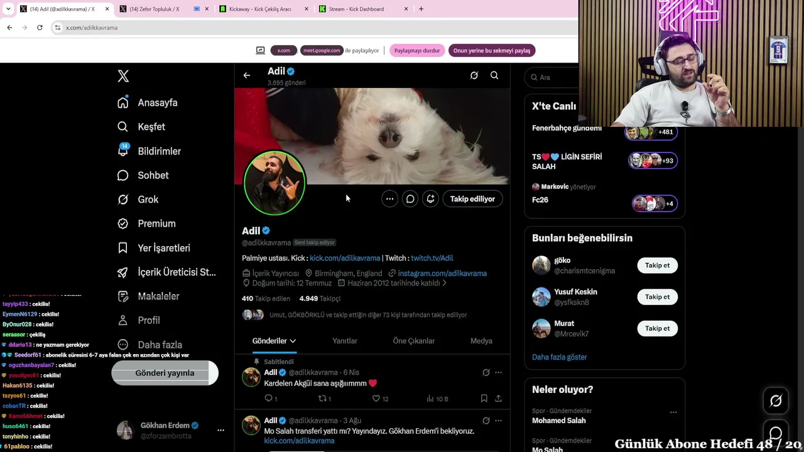This screenshot has width=804, height=452.
Task: Open the X logo home link
Action: pyautogui.click(x=123, y=76)
